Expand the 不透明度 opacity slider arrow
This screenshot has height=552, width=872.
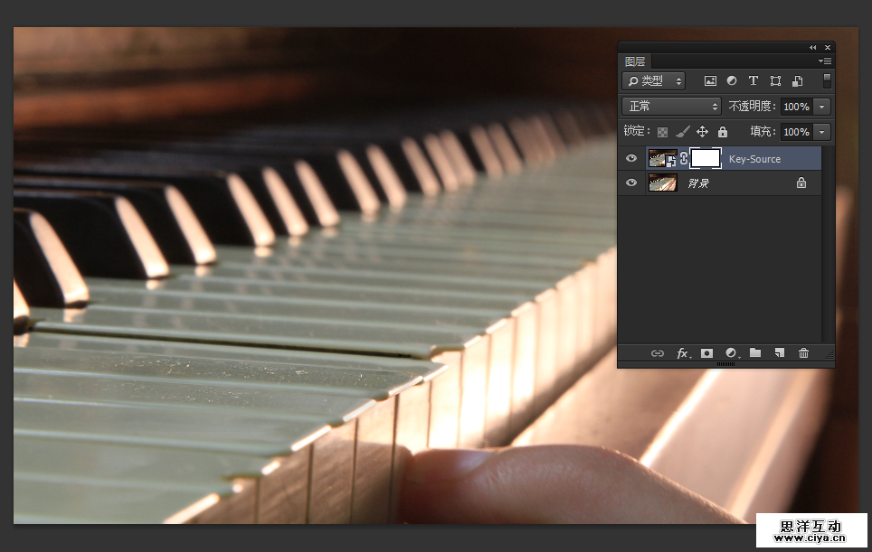821,107
